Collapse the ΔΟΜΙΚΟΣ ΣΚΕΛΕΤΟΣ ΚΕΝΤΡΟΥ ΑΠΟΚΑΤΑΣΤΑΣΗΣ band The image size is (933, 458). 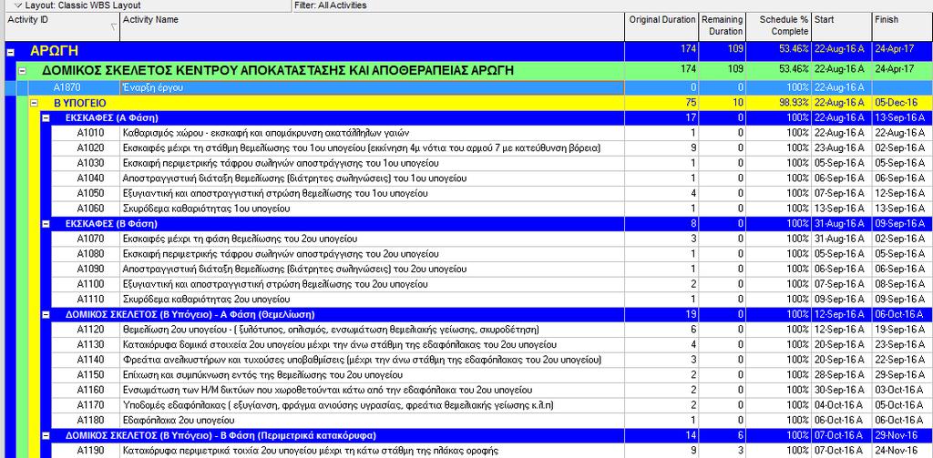23,71
